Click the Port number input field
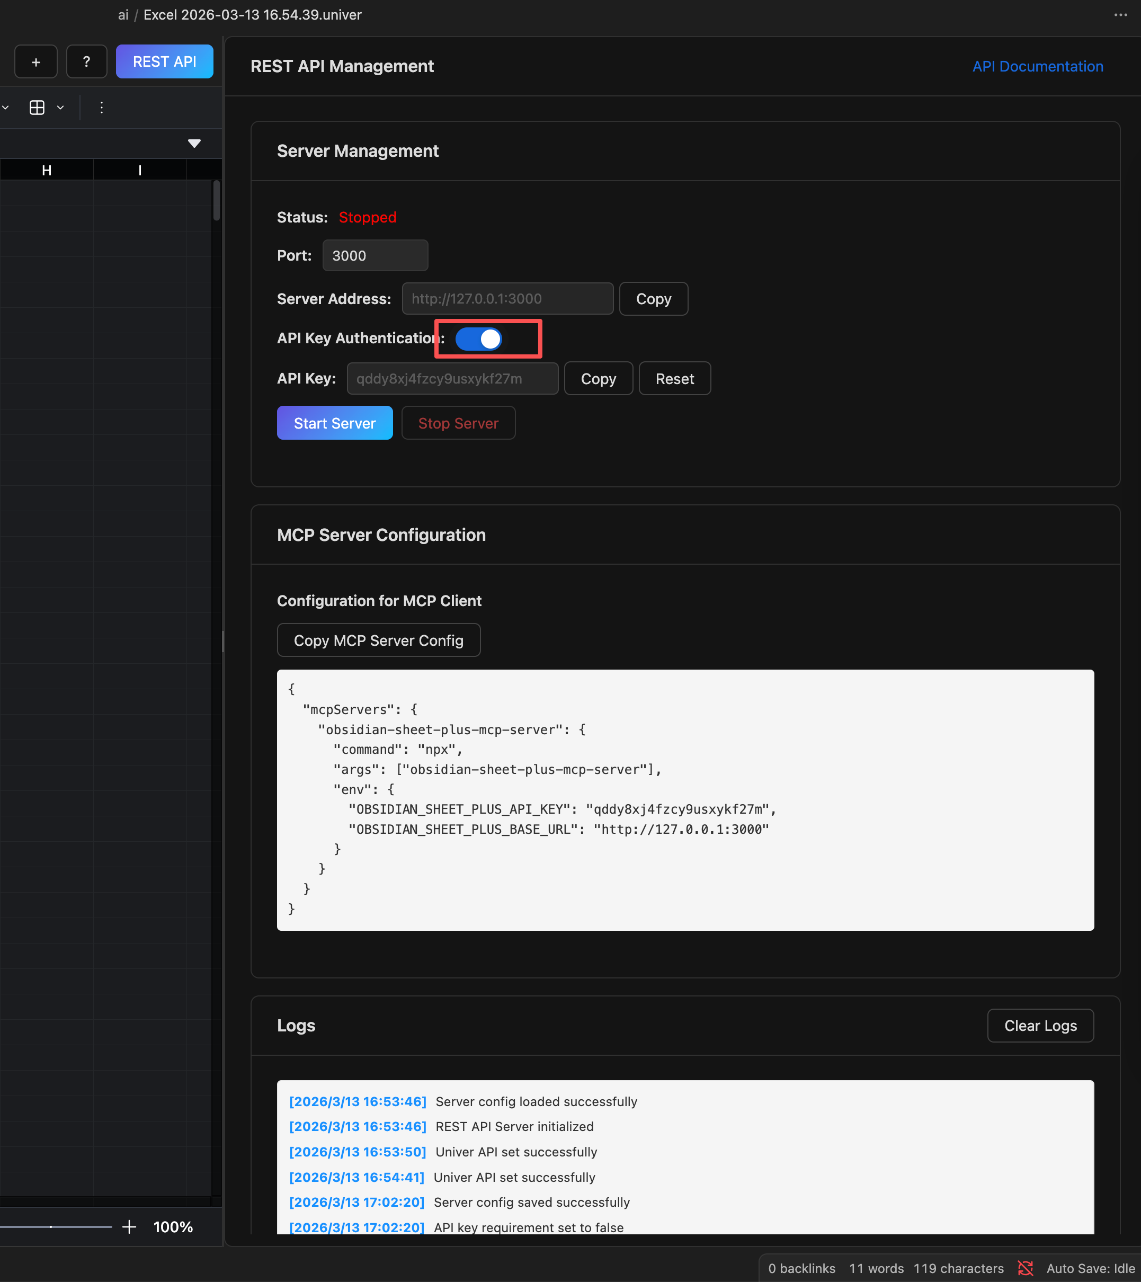 click(x=375, y=255)
